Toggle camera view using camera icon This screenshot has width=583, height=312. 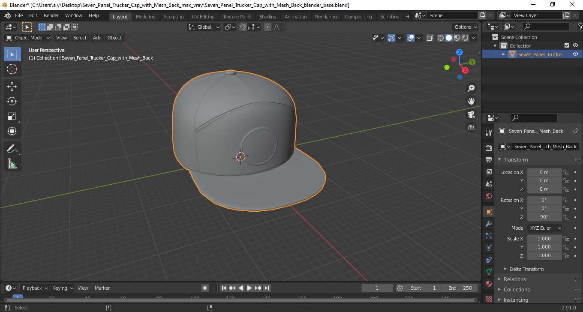click(471, 114)
